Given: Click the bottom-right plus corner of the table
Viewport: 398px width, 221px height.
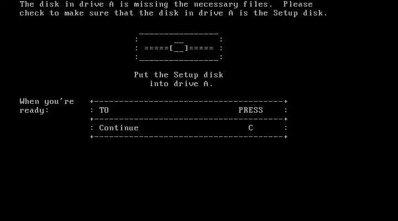Looking at the screenshot, I should tap(286, 137).
